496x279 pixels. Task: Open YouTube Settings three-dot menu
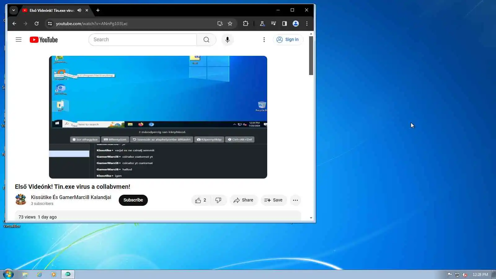pos(264,40)
